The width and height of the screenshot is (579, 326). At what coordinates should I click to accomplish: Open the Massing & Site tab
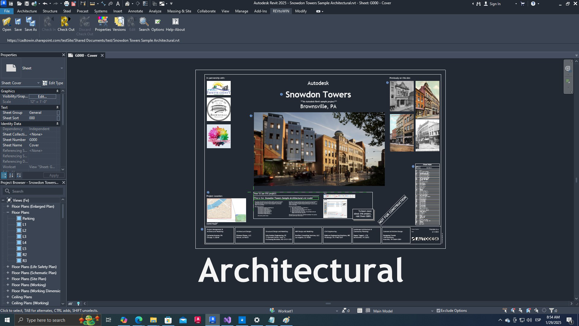pos(179,11)
